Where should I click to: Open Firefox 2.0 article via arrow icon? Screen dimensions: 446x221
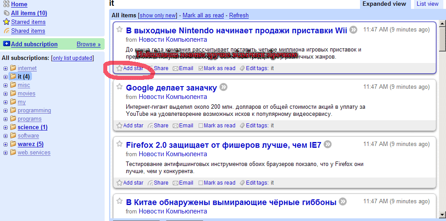click(328, 144)
